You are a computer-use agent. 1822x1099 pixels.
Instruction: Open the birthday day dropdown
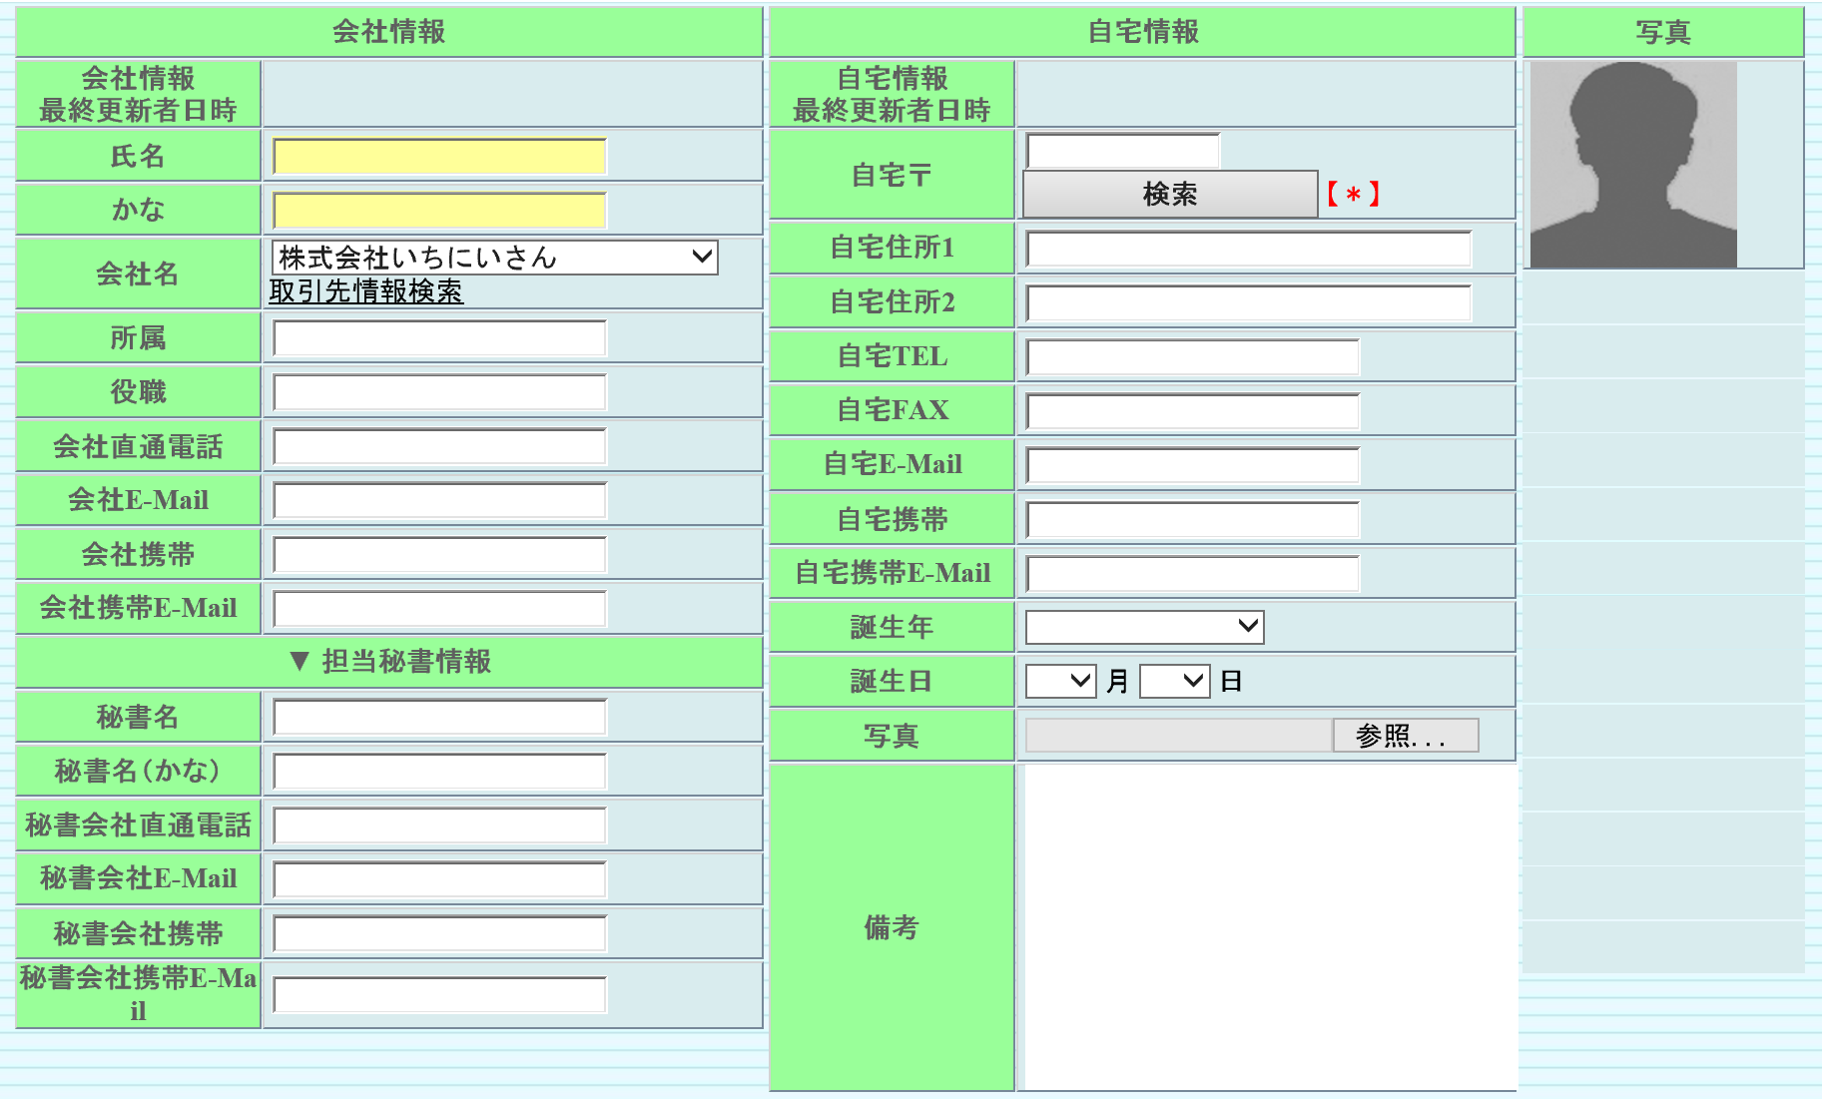(x=1174, y=682)
